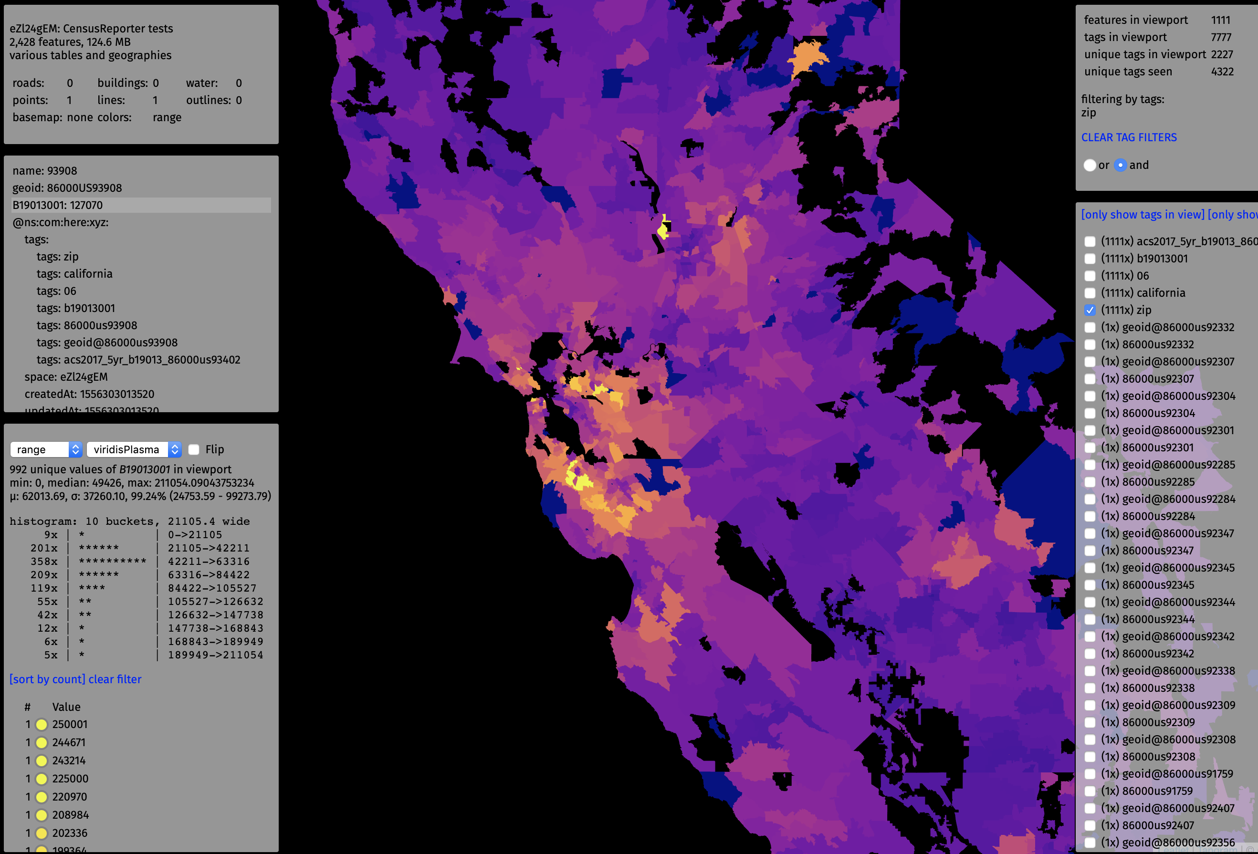The width and height of the screenshot is (1258, 854).
Task: Check the "(1111x) california" tag checkbox
Action: 1090,293
